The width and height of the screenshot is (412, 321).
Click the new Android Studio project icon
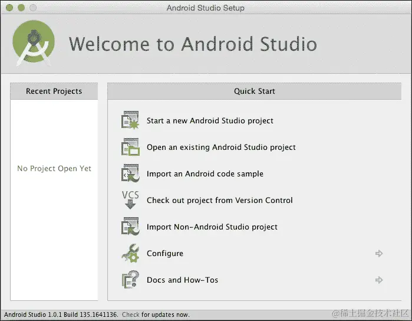130,120
